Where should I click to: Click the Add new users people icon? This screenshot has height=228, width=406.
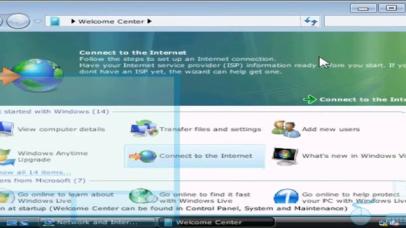[x=285, y=129]
